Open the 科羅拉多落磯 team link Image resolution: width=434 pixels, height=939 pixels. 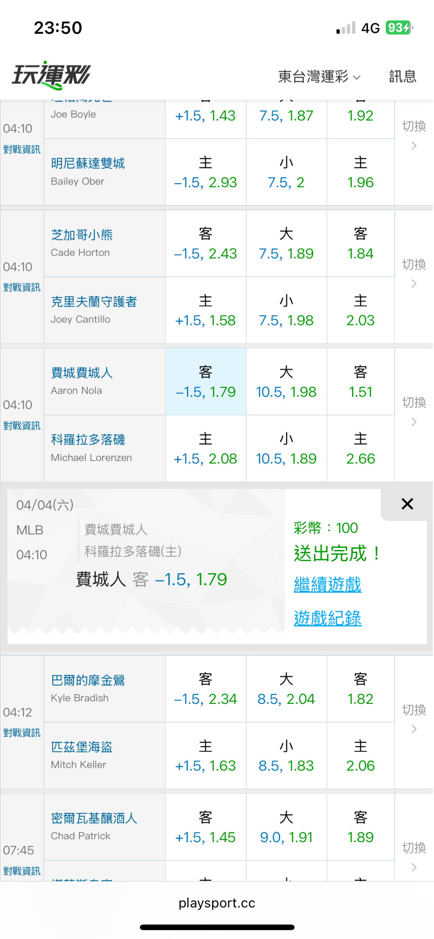tap(88, 440)
